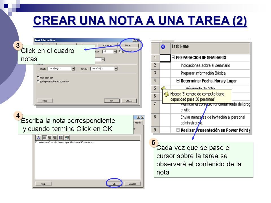This screenshot has width=271, height=203.
Task: Select row number 2 header
Action: (155, 65)
